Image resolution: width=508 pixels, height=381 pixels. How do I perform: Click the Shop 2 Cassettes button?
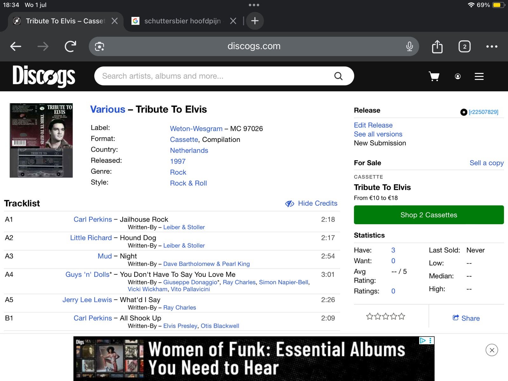tap(429, 215)
